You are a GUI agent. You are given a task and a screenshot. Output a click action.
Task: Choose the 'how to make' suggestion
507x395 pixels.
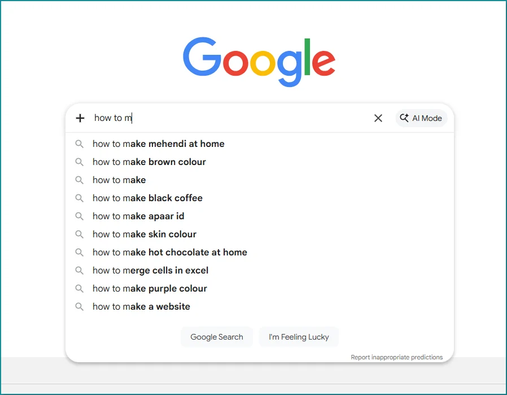click(119, 180)
